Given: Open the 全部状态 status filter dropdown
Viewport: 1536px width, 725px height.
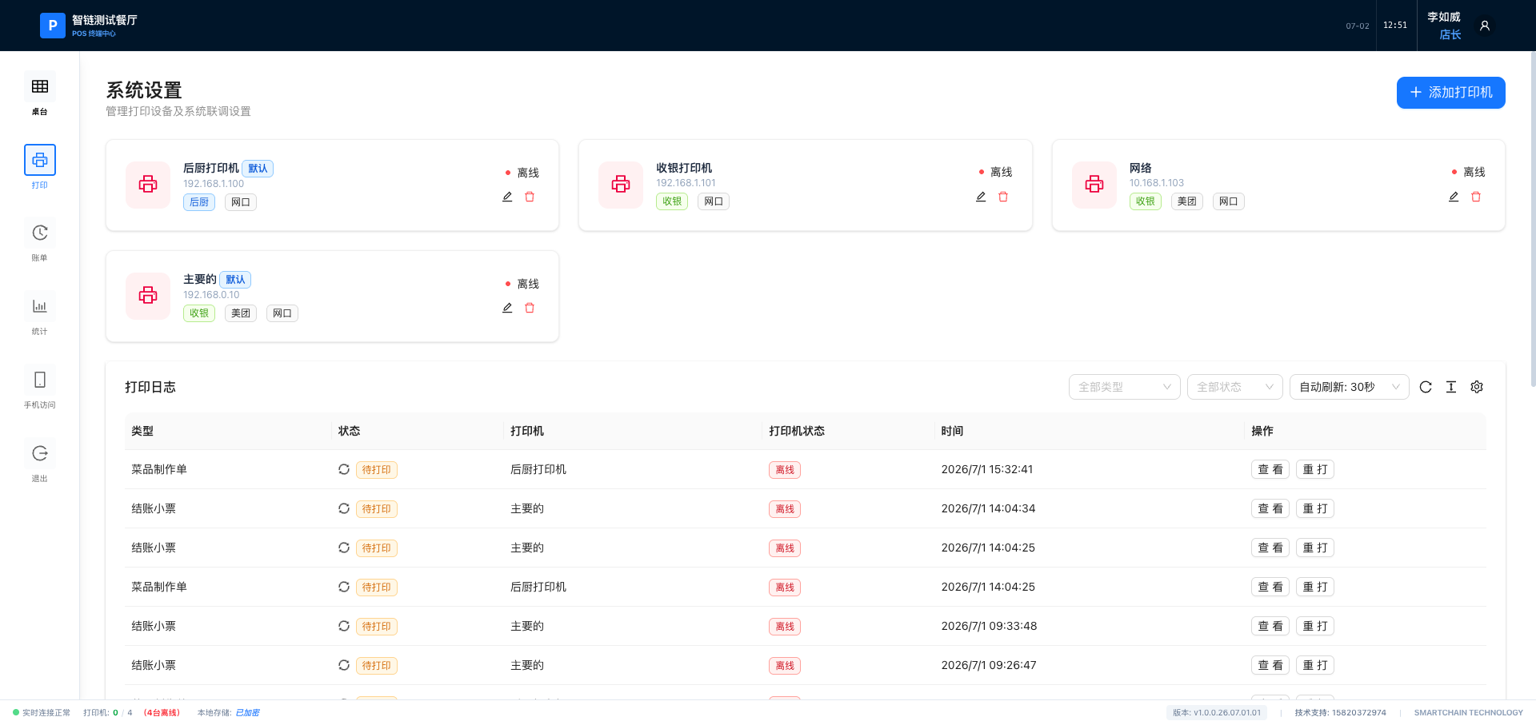Looking at the screenshot, I should tap(1235, 387).
